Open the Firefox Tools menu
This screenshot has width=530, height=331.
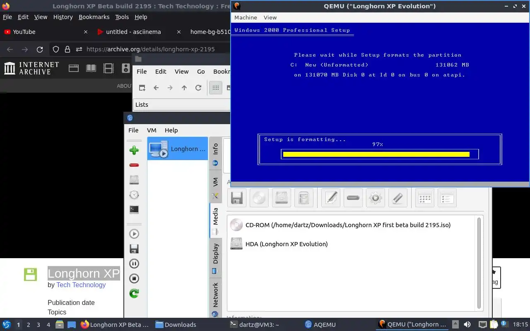(x=122, y=17)
